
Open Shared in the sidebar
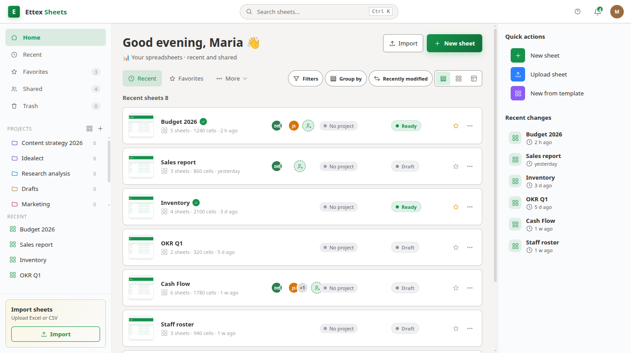[55, 89]
